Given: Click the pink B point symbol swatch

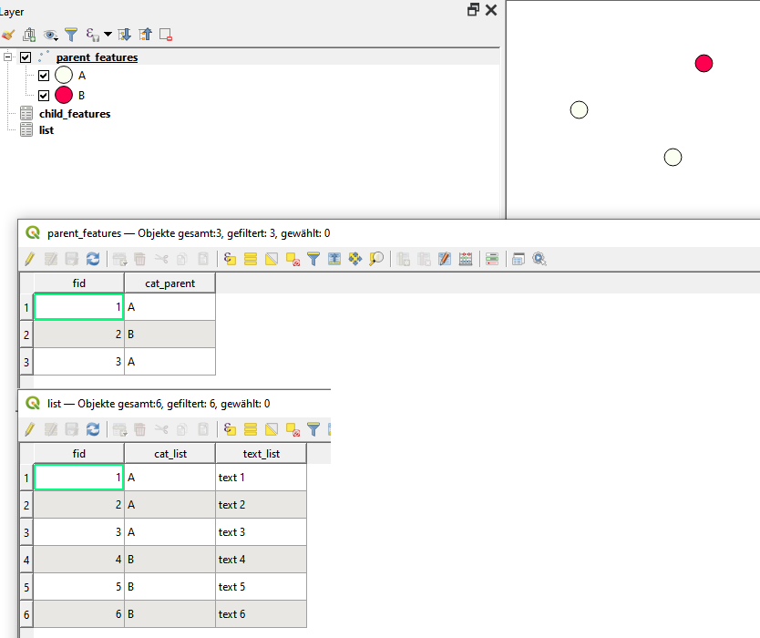Looking at the screenshot, I should 63,94.
